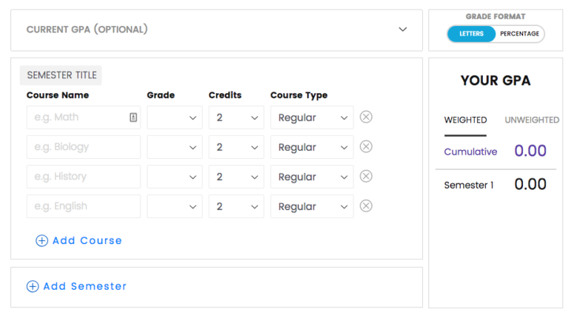Open Grade dropdown for the English row
Viewport: 568px width, 312px height.
(x=175, y=206)
